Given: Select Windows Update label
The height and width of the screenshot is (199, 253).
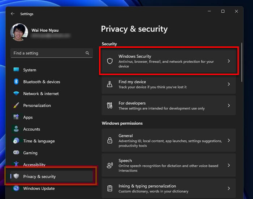Looking at the screenshot, I should [39, 188].
